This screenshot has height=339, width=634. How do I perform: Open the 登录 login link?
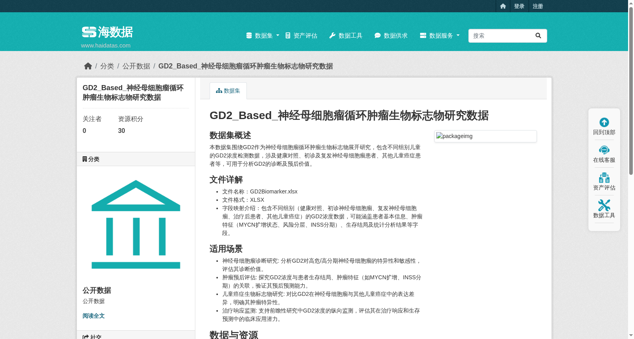519,6
